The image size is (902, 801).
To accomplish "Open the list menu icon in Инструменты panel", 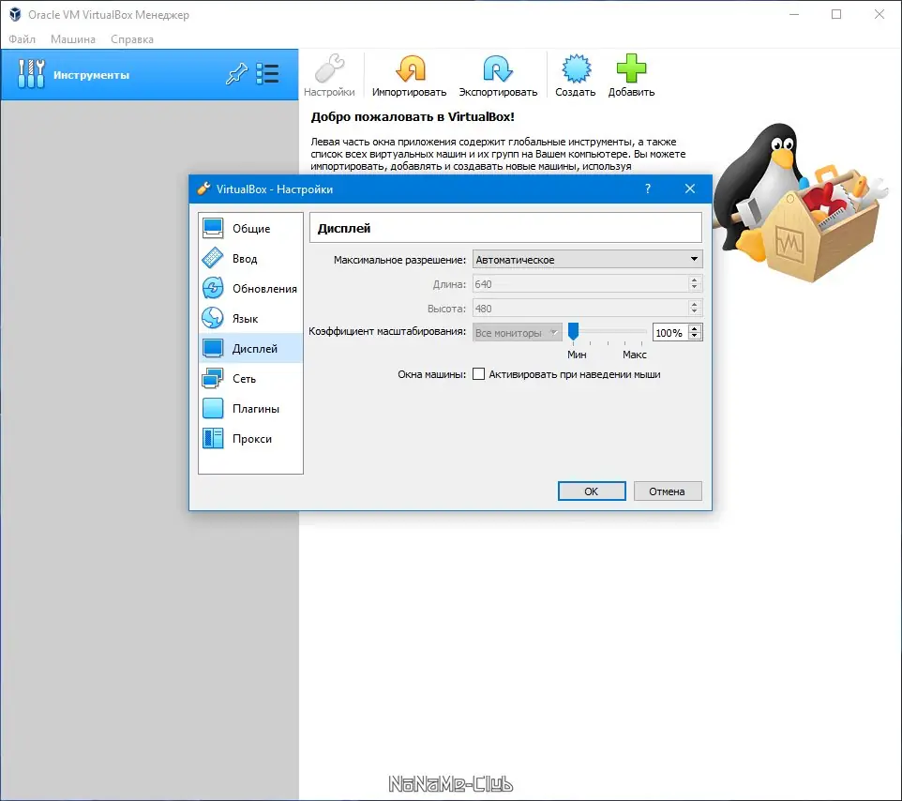I will (x=267, y=74).
